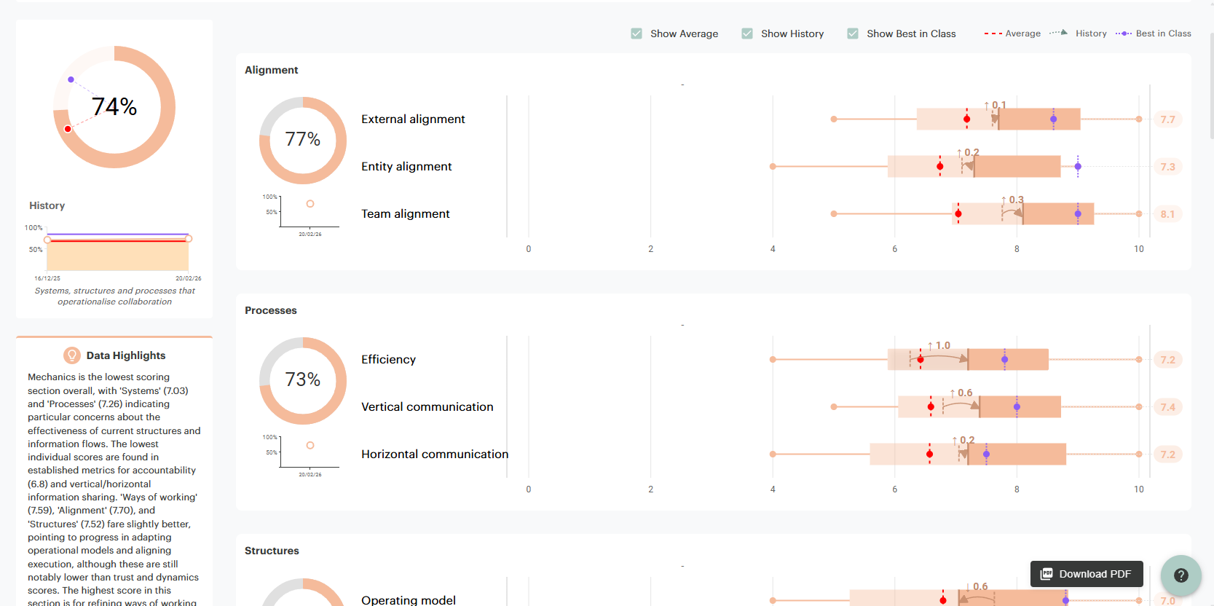The height and width of the screenshot is (606, 1214).
Task: Click the 'Vertical communication' label
Action: coord(427,406)
